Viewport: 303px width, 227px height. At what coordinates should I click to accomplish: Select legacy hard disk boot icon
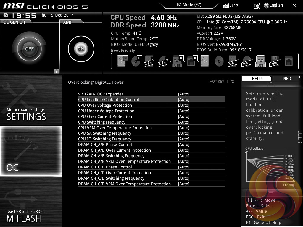(205, 61)
